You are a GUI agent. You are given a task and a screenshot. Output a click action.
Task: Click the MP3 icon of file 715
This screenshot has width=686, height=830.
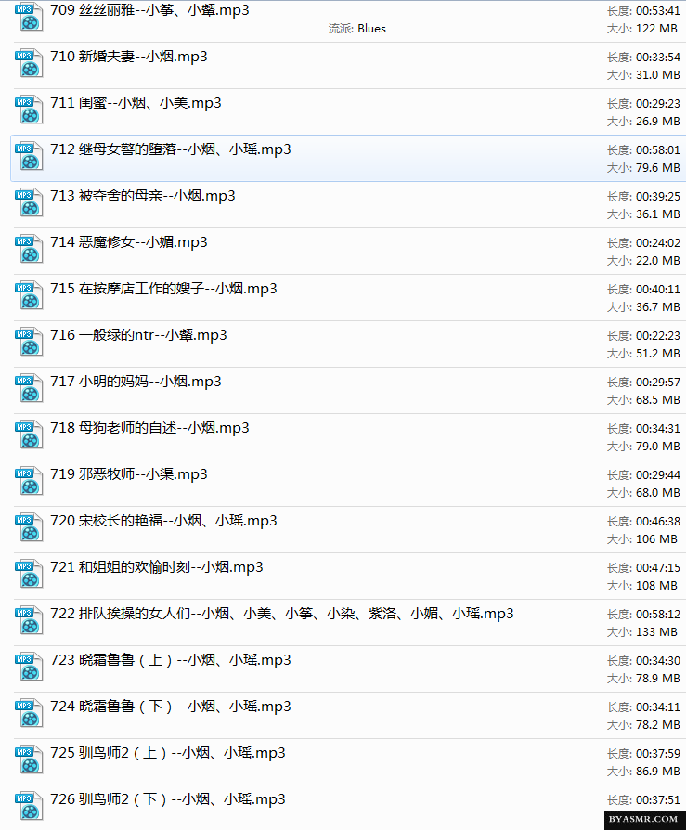pyautogui.click(x=29, y=296)
